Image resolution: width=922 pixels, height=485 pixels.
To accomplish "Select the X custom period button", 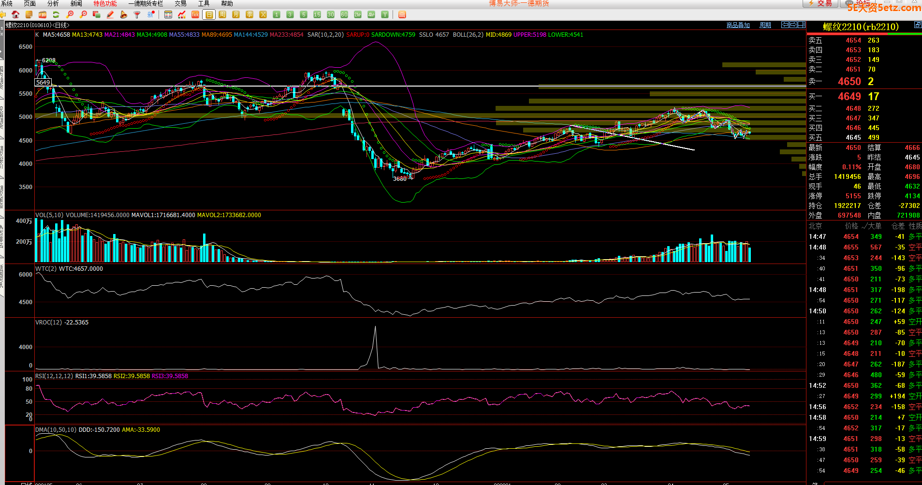I will pos(263,15).
